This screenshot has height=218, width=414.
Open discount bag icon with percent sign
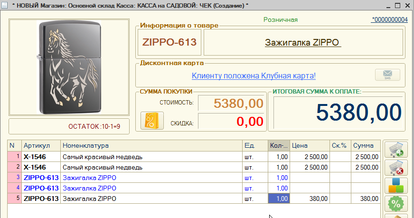152,121
